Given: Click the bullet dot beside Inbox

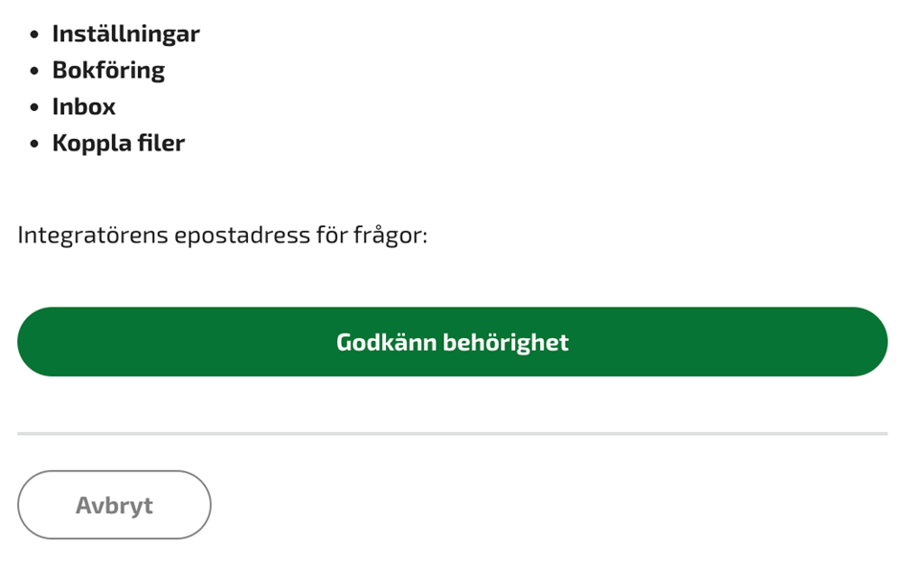Looking at the screenshot, I should tap(34, 107).
